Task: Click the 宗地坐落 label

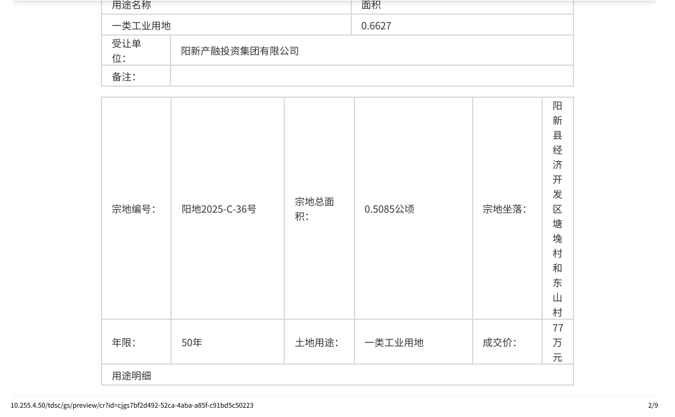Action: [504, 209]
